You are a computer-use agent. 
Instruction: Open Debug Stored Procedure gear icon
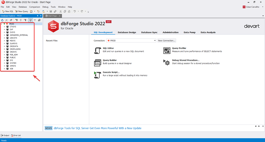[167, 62]
